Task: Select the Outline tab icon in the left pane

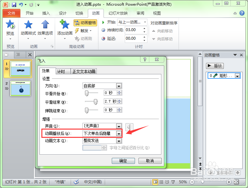Action: pos(18,55)
